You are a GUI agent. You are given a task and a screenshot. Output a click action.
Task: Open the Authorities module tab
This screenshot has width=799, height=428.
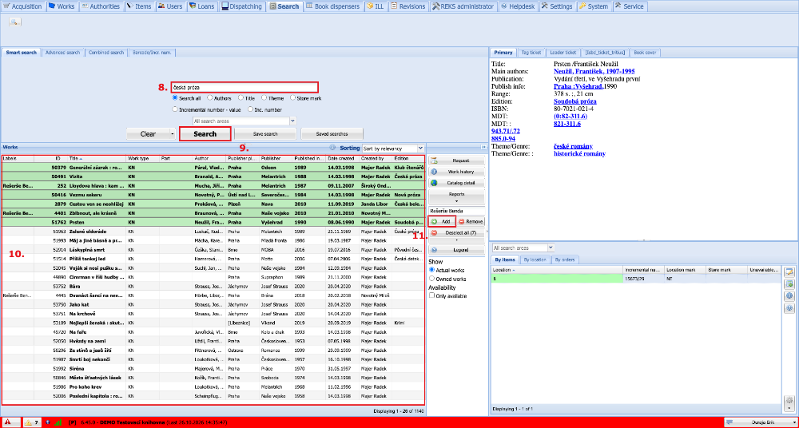pyautogui.click(x=101, y=6)
